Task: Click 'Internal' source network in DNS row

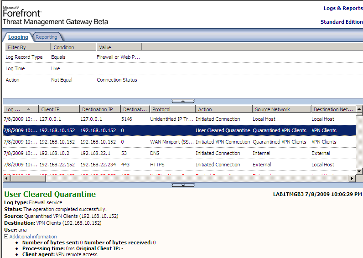Action: click(261, 153)
